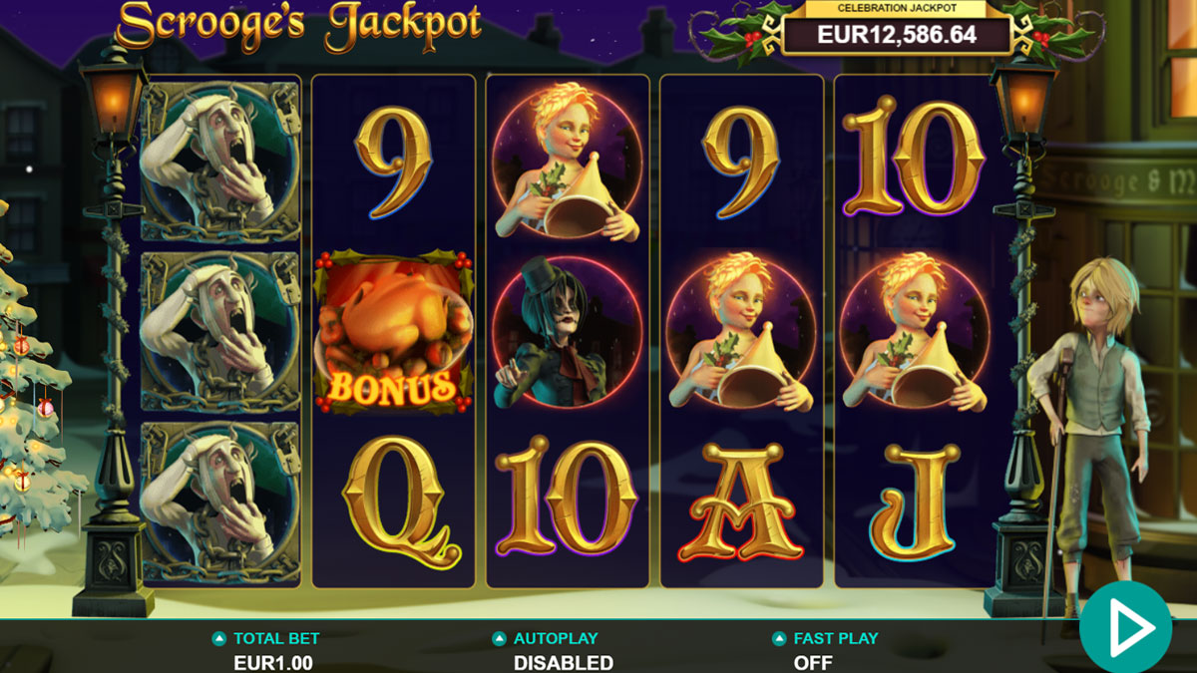Image resolution: width=1197 pixels, height=673 pixels.
Task: Open the EUR1.00 total bet value
Action: [x=273, y=662]
